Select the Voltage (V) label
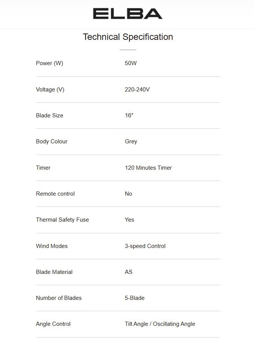This screenshot has width=254, height=339. tap(50, 90)
